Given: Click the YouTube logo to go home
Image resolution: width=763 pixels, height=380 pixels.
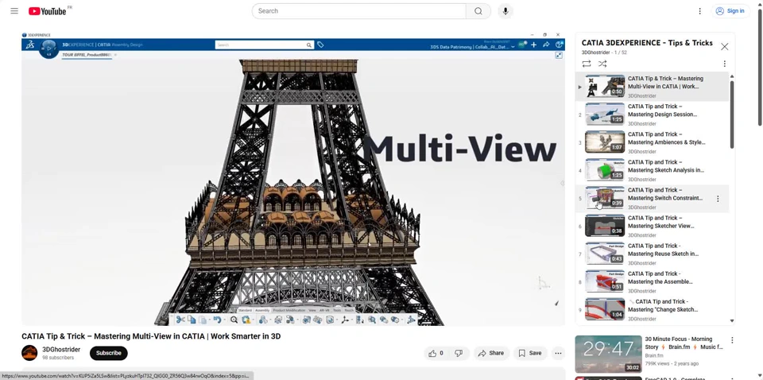Looking at the screenshot, I should coord(49,11).
